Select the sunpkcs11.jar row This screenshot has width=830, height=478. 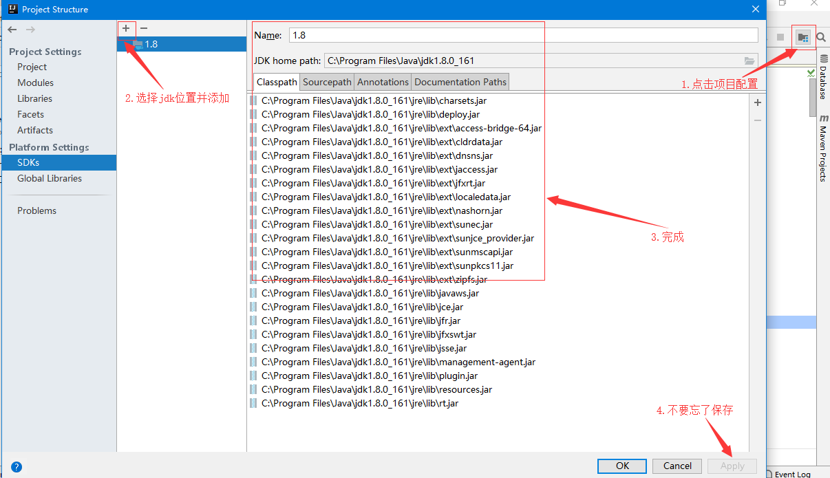click(x=498, y=265)
